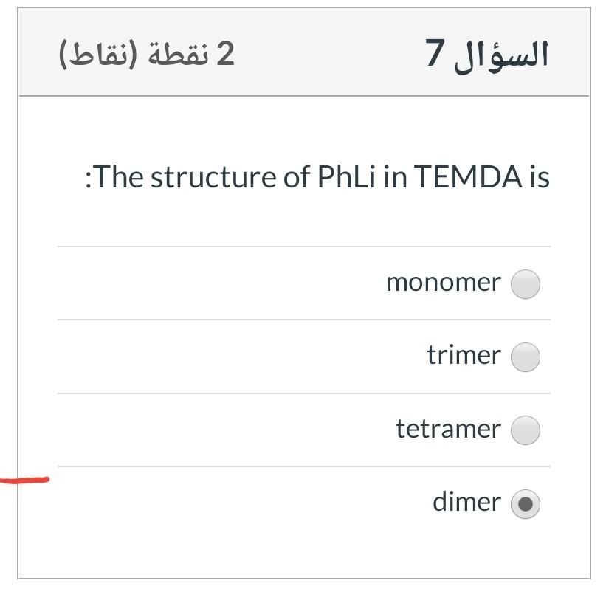The height and width of the screenshot is (606, 606).
Task: Click the divider under the question text
Action: (303, 244)
